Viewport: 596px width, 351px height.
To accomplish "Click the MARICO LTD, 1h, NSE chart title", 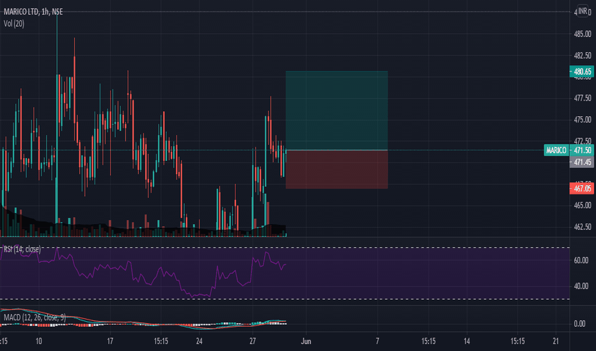I will point(33,11).
